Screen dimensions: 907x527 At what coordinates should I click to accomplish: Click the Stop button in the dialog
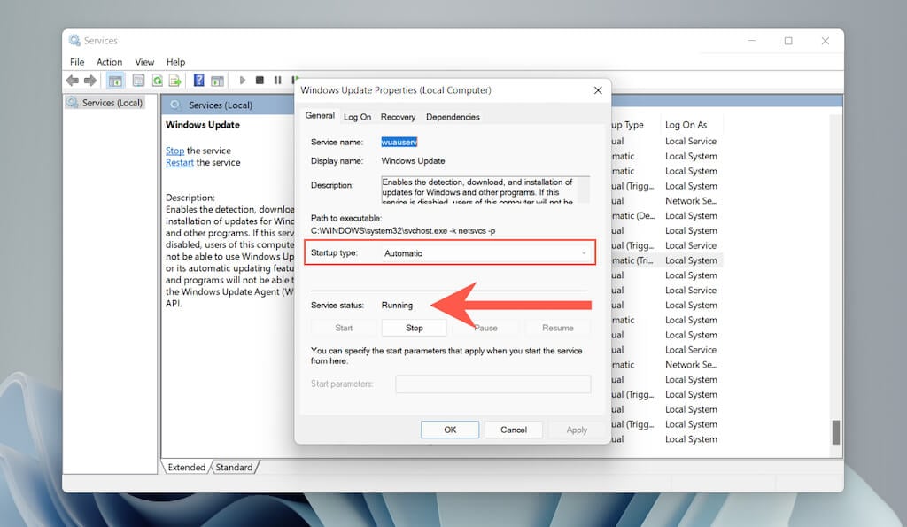tap(415, 328)
